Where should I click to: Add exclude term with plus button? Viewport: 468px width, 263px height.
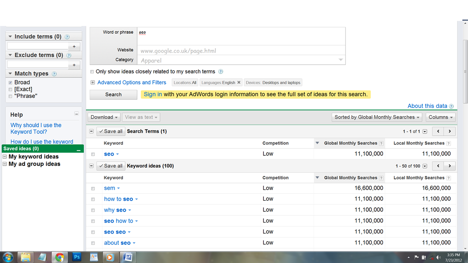click(74, 65)
